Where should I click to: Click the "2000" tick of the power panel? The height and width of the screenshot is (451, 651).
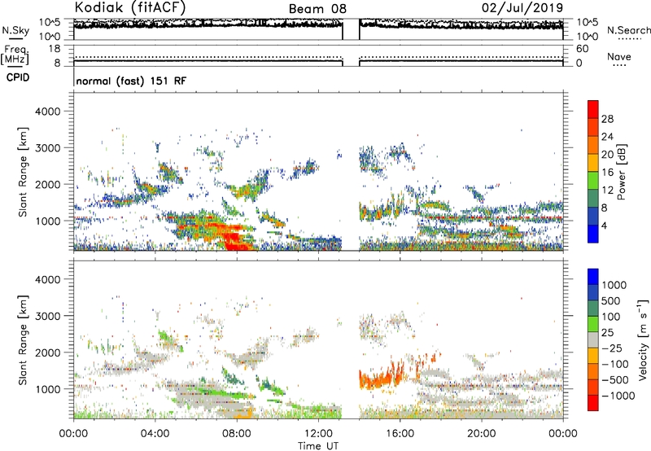click(x=48, y=184)
